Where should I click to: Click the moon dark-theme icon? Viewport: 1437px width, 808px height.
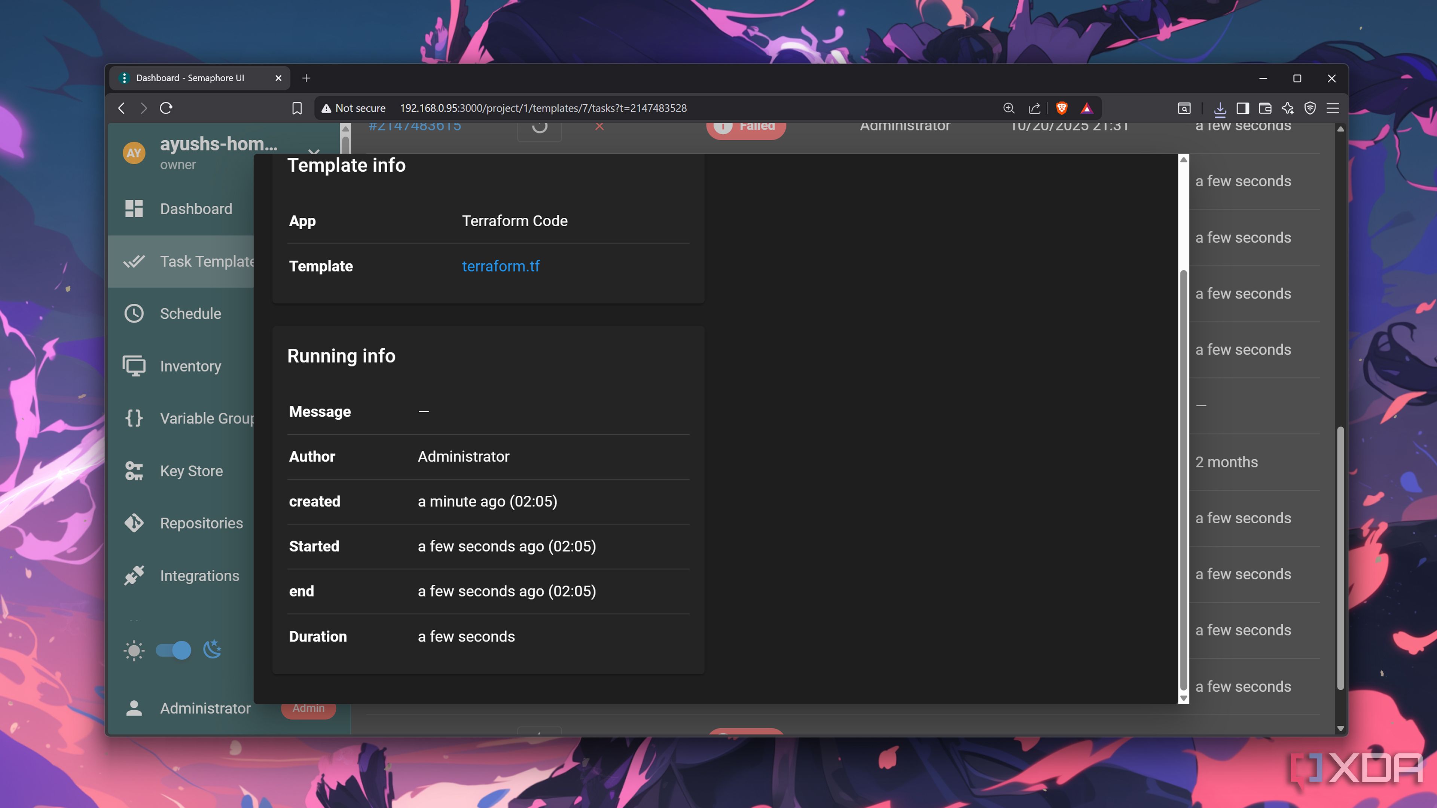212,649
